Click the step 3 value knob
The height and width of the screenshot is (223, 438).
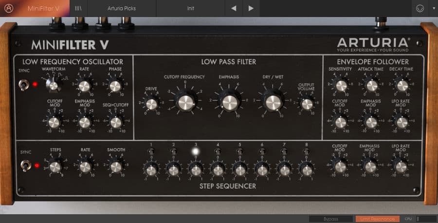[x=196, y=170]
